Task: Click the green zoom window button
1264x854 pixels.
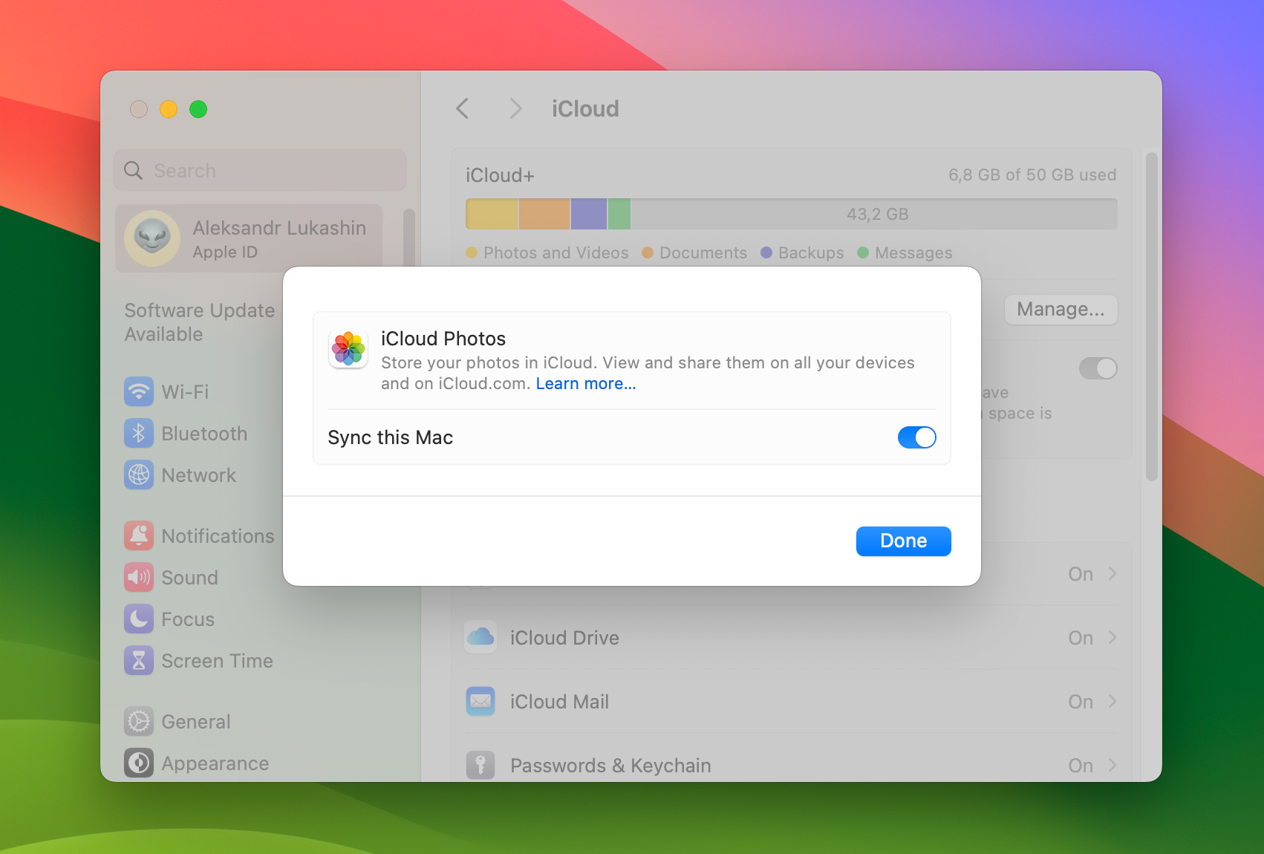Action: [x=198, y=109]
